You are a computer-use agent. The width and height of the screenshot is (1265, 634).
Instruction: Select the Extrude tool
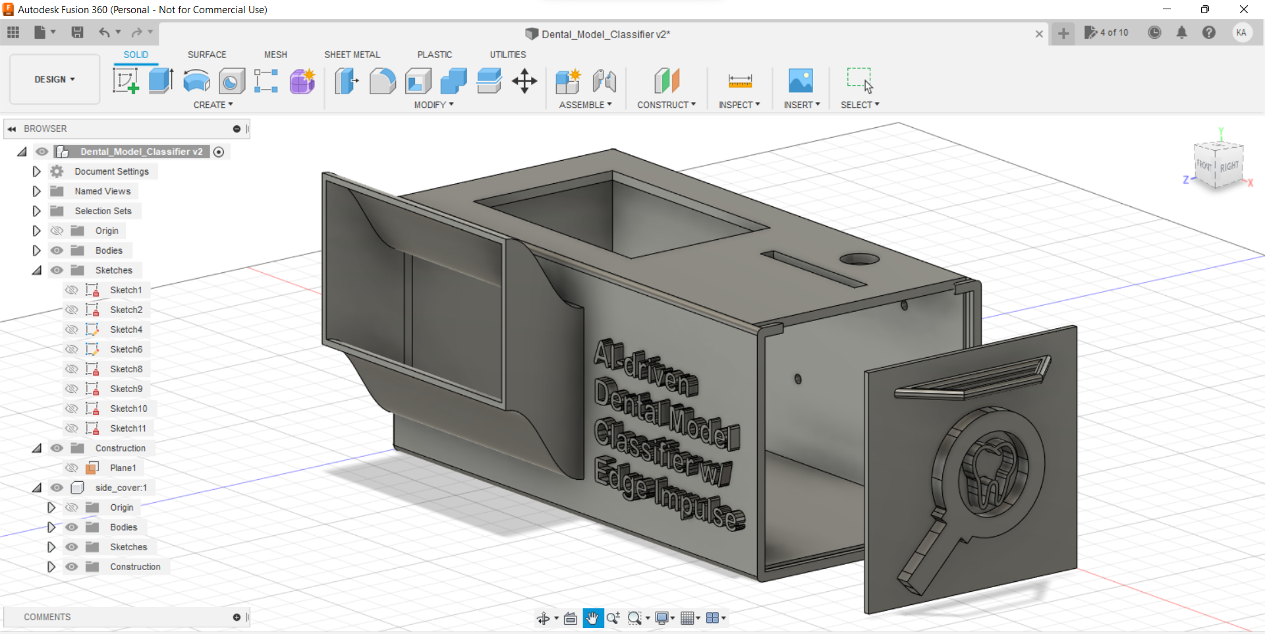(161, 81)
